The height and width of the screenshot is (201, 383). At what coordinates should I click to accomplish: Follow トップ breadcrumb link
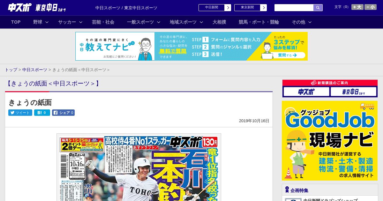tap(11, 70)
